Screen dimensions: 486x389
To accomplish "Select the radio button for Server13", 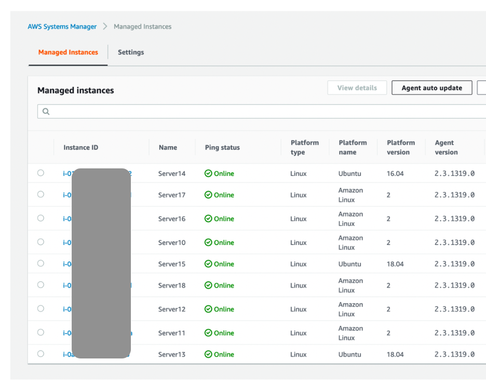I will coord(40,354).
